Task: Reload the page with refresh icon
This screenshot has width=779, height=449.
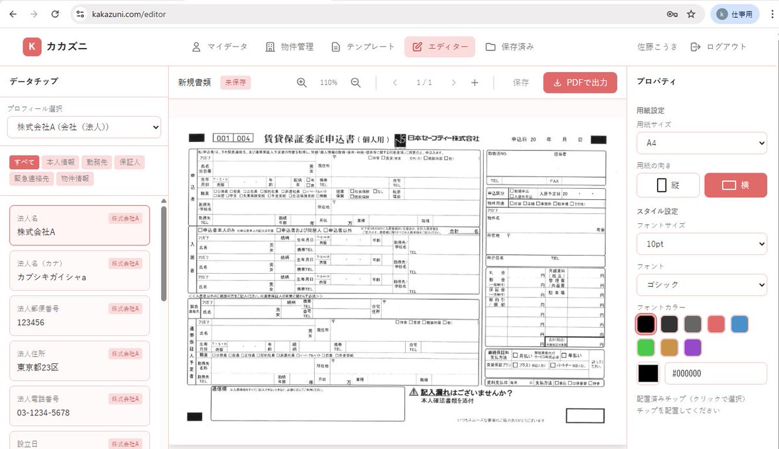Action: click(55, 14)
